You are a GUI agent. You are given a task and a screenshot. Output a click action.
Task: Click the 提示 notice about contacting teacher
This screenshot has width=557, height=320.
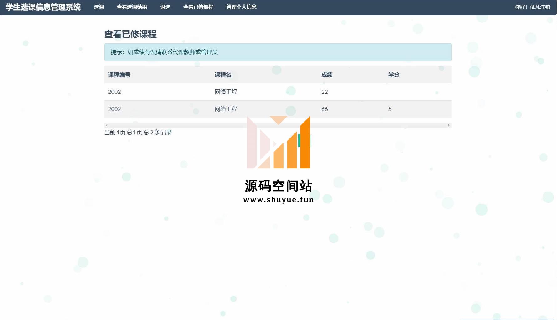click(x=278, y=52)
